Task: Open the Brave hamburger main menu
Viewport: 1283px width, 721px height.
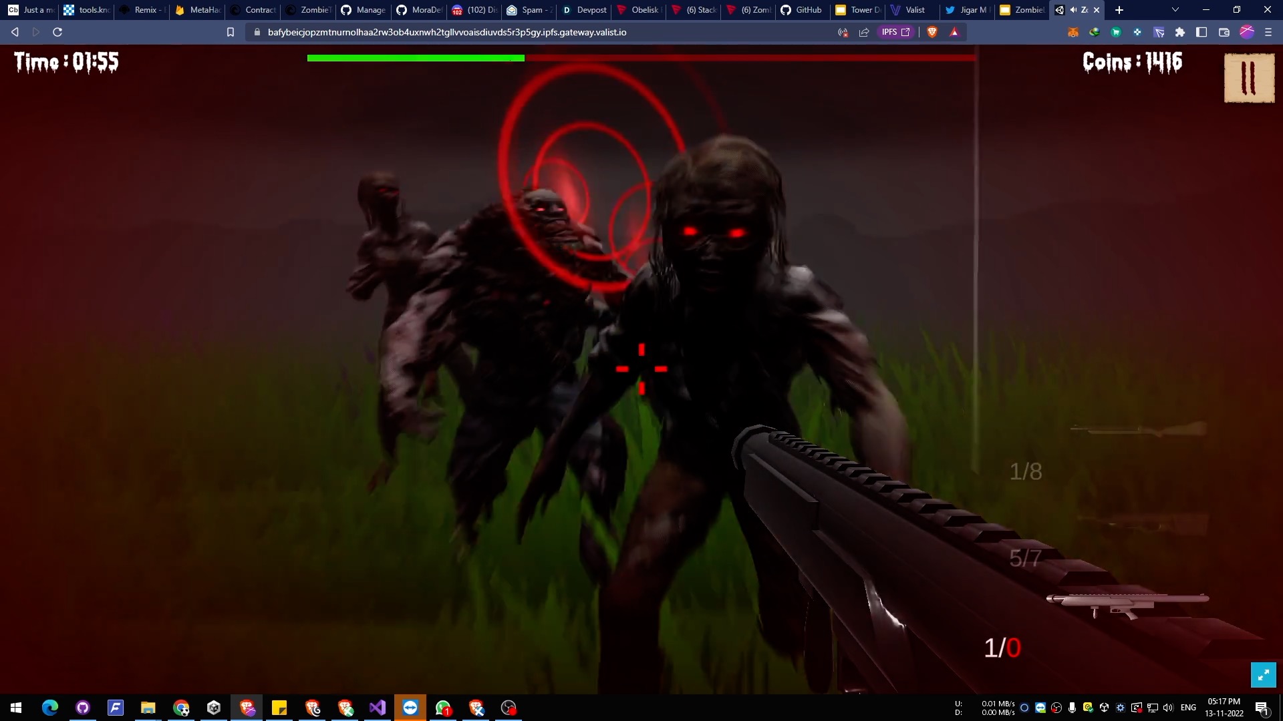Action: [x=1268, y=32]
